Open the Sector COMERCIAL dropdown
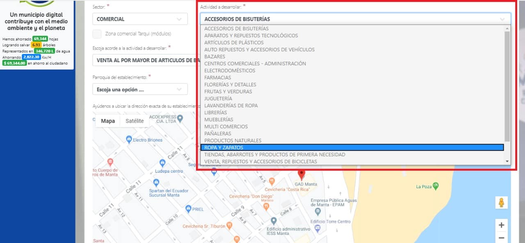Image resolution: width=525 pixels, height=243 pixels. click(x=140, y=19)
